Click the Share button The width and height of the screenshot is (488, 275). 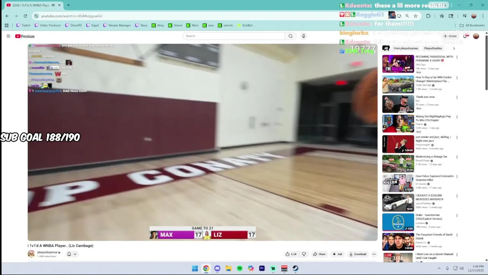click(319, 254)
